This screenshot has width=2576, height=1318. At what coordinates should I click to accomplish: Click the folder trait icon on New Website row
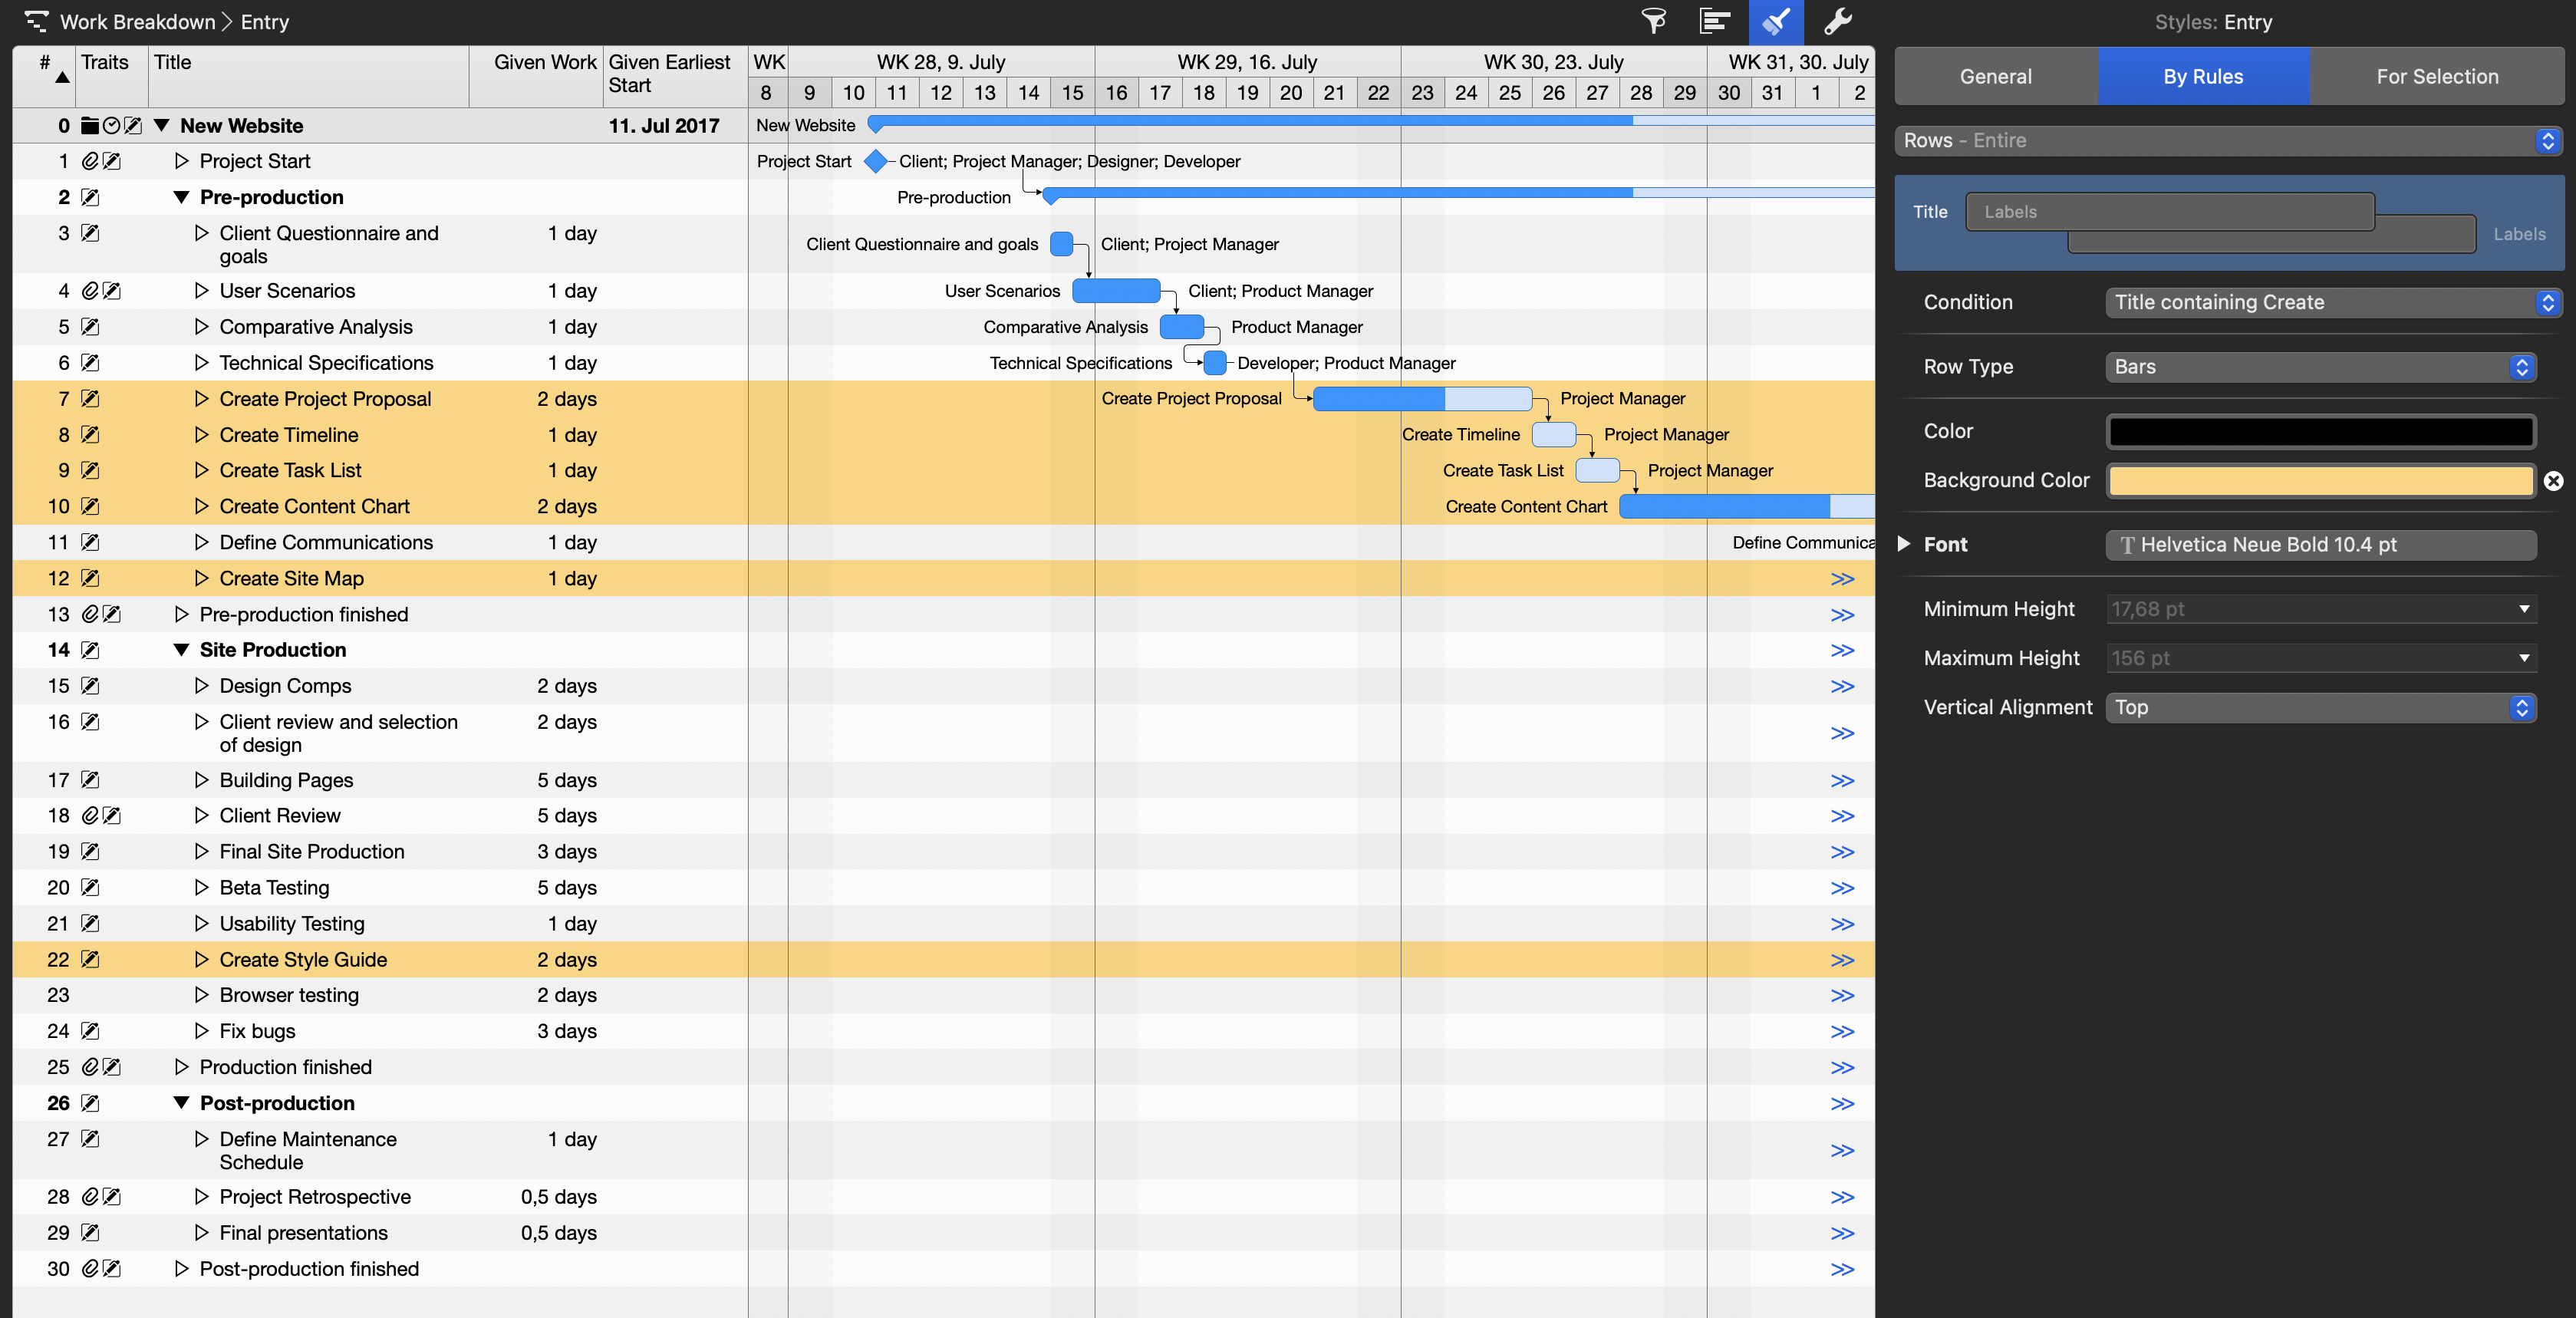click(x=90, y=126)
